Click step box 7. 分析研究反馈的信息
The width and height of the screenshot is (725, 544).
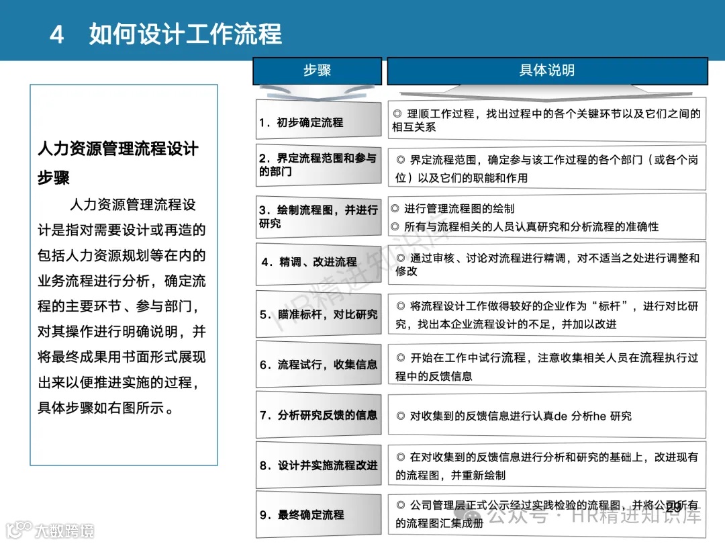click(316, 415)
